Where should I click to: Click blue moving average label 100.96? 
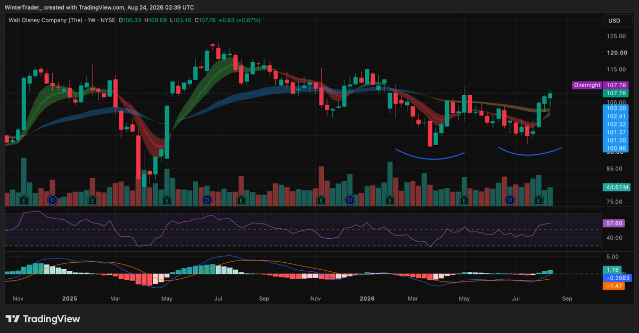(617, 148)
